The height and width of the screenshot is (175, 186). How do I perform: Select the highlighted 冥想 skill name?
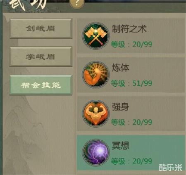click(120, 146)
